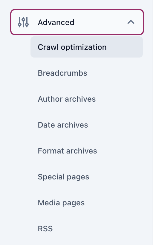Navigate to Special pages

pyautogui.click(x=87, y=177)
